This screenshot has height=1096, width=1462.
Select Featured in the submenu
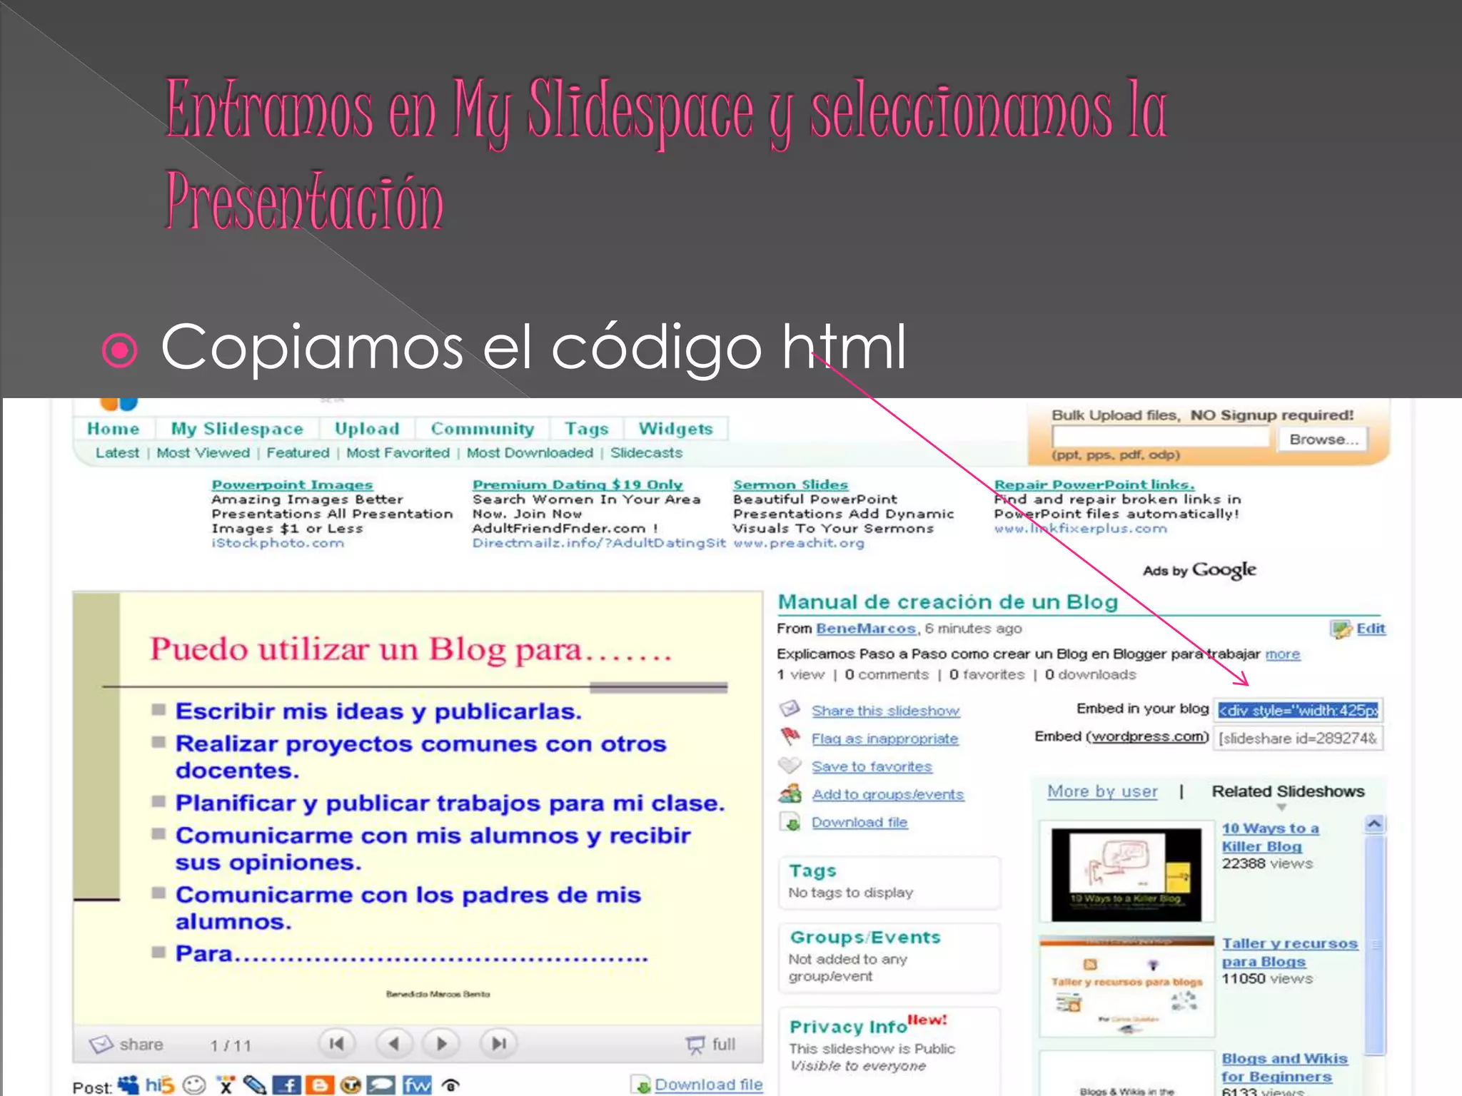(298, 452)
